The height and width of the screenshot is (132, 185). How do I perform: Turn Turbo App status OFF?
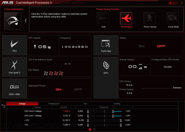coord(161,46)
